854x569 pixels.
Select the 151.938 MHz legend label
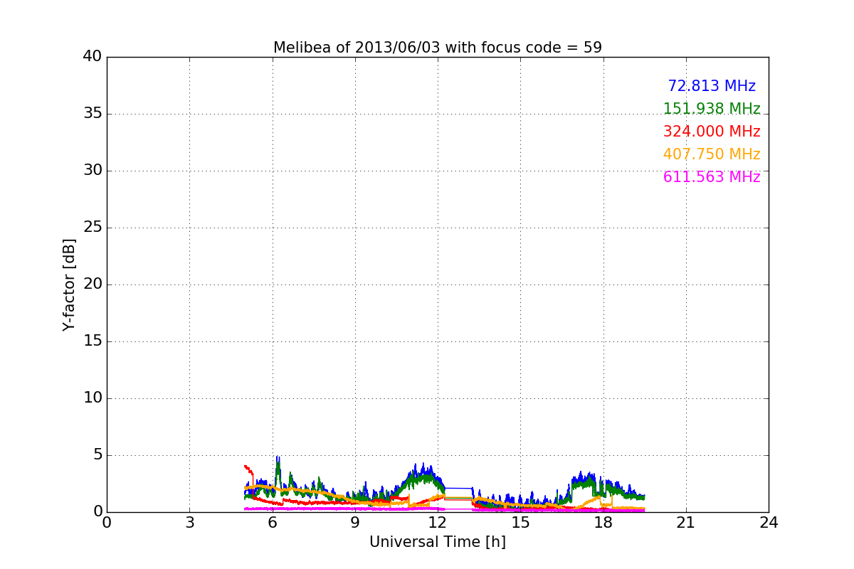(x=712, y=109)
